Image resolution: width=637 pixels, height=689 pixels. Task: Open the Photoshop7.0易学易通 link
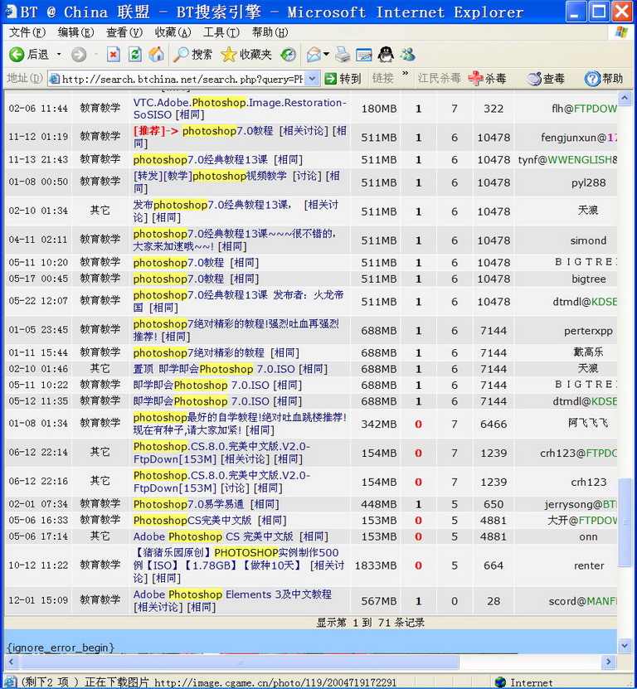(x=188, y=504)
